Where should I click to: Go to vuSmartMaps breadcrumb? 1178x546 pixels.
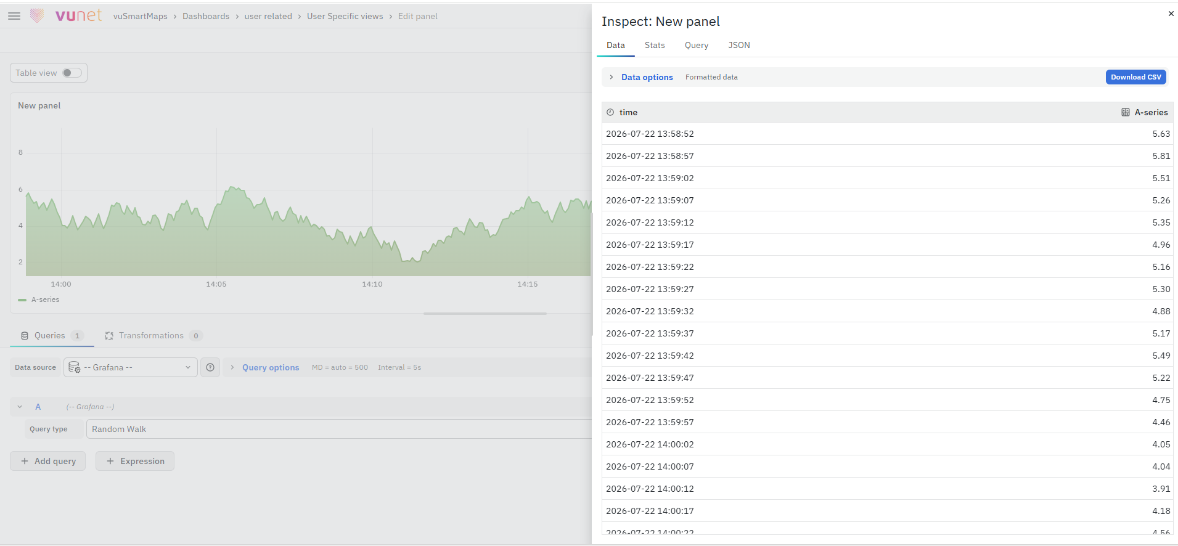pyautogui.click(x=141, y=16)
